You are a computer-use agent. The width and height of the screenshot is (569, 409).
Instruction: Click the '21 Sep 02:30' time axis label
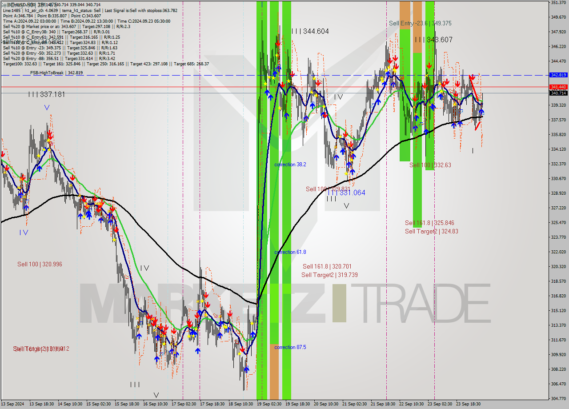[355, 404]
